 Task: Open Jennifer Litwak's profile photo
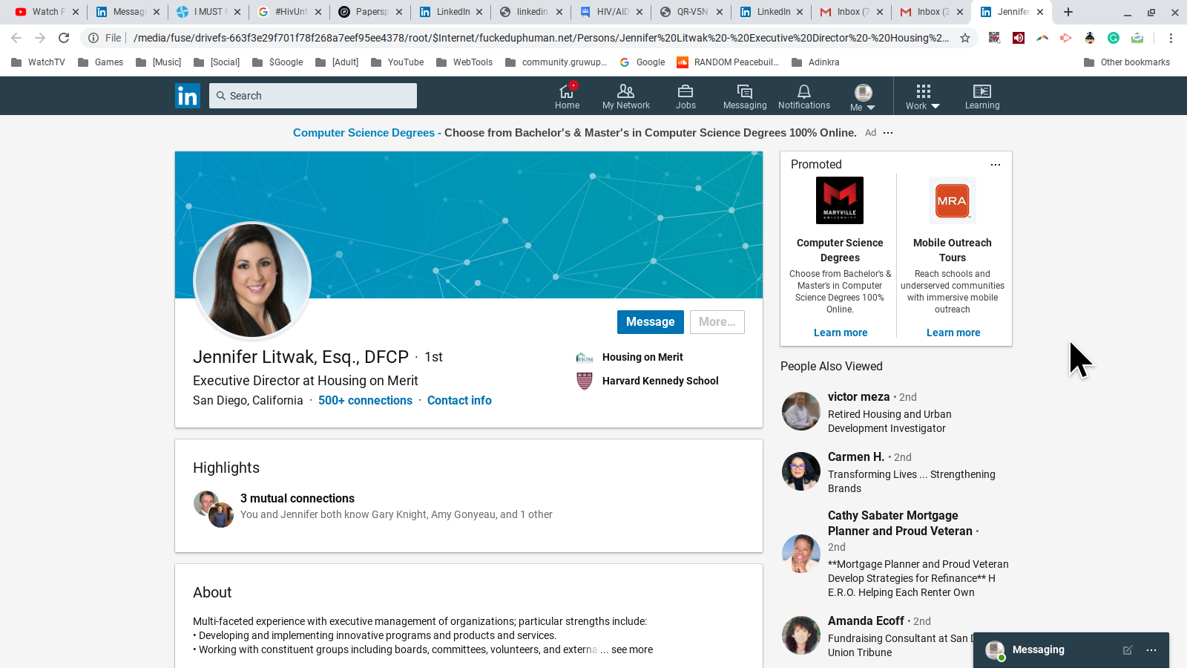pyautogui.click(x=252, y=281)
